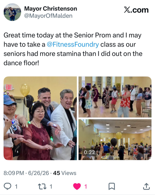The height and width of the screenshot is (195, 155).
Task: Click the X.com logo
Action: pyautogui.click(x=136, y=10)
